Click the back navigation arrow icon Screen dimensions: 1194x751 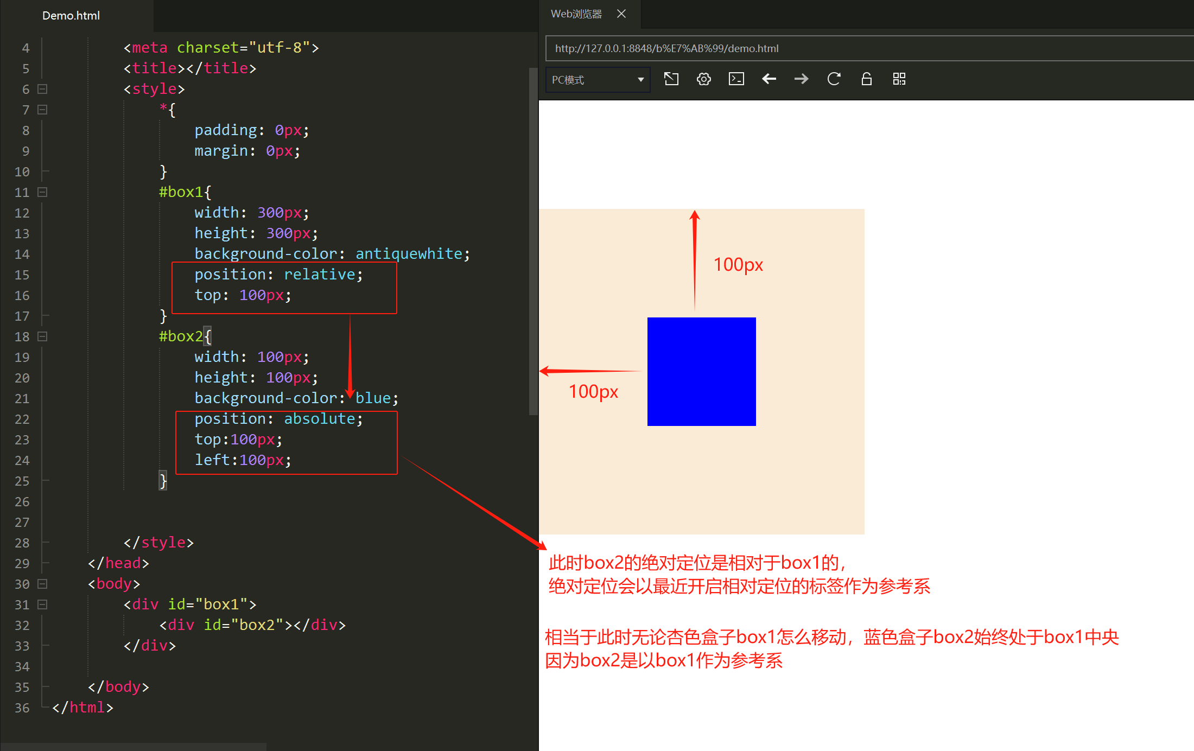click(x=769, y=79)
